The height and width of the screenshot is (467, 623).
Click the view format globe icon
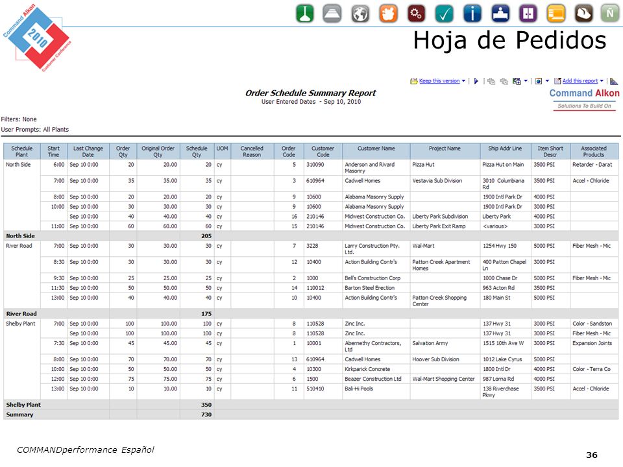(x=539, y=81)
